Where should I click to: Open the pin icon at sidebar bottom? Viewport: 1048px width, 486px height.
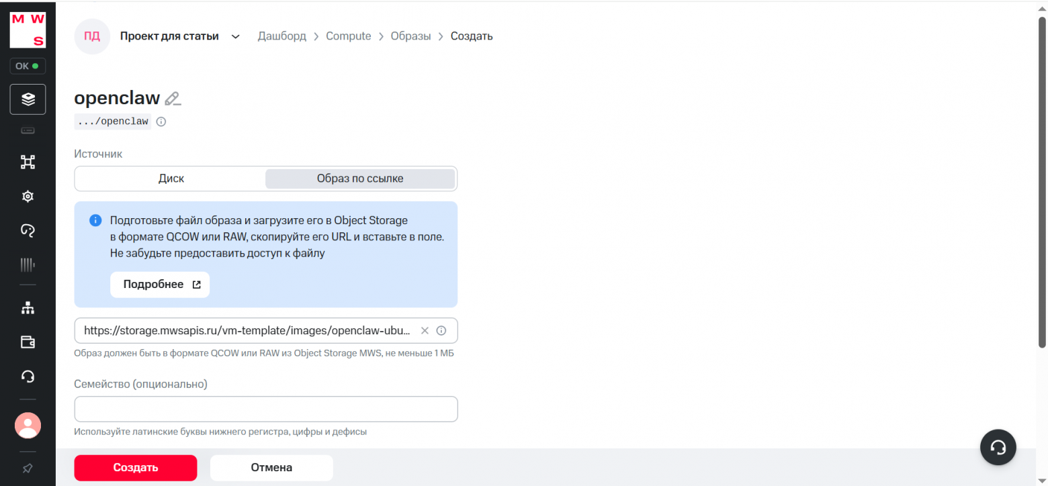(x=28, y=468)
